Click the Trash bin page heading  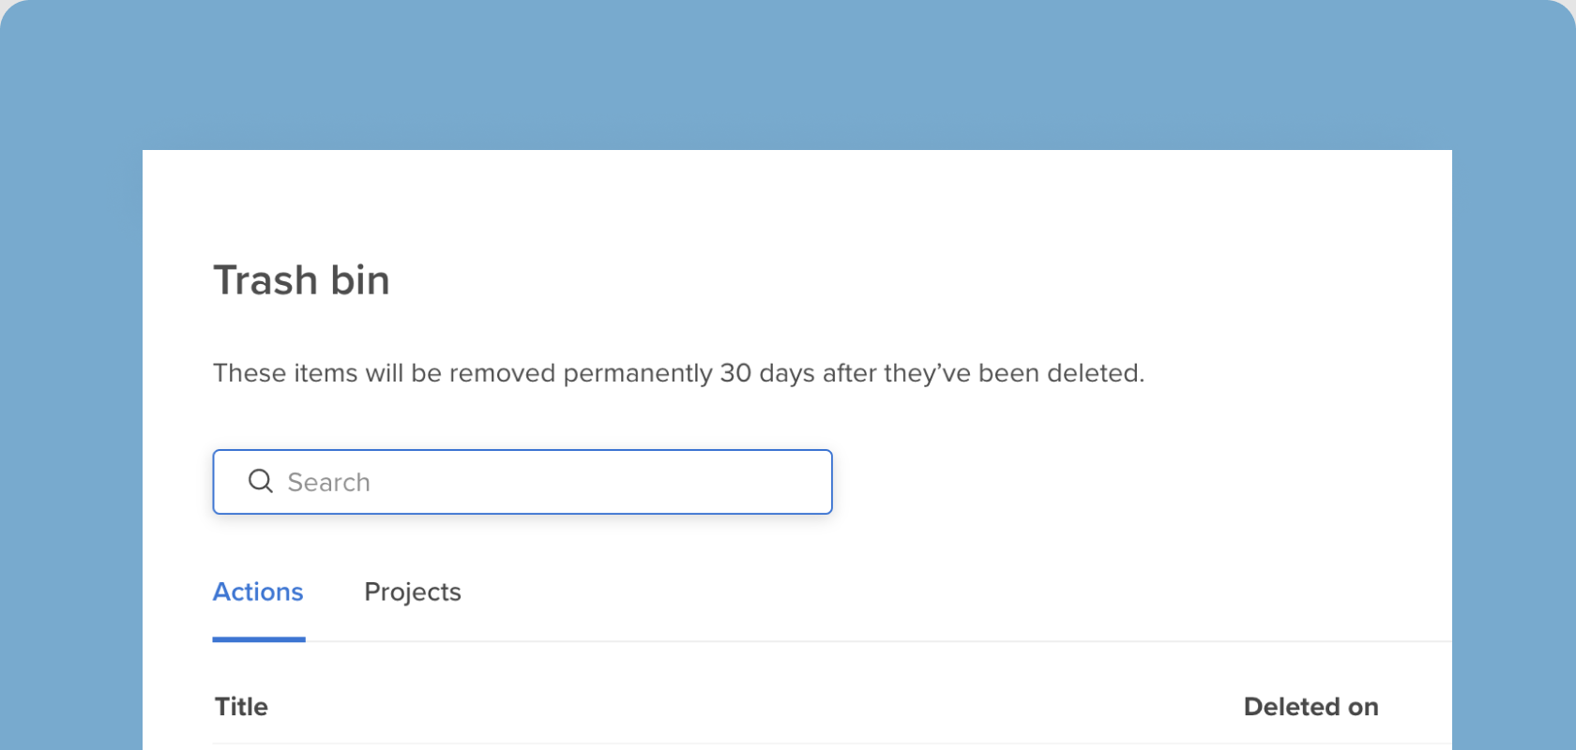[301, 280]
